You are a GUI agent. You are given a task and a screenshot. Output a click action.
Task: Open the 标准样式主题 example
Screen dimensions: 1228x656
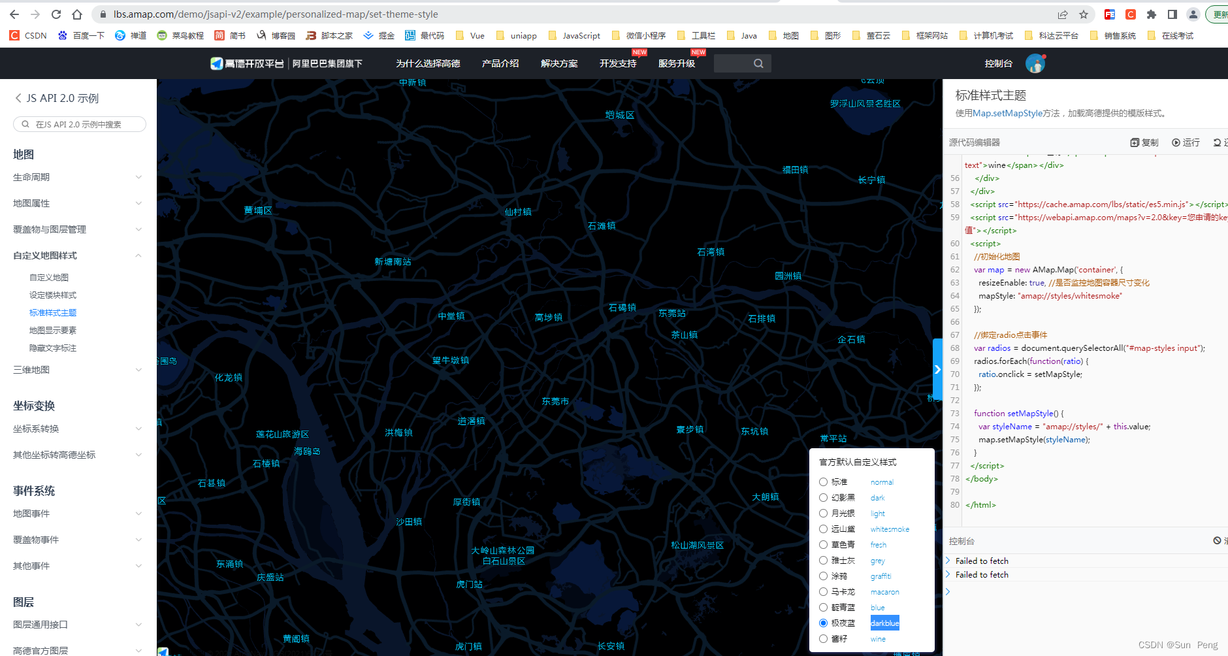(x=53, y=313)
